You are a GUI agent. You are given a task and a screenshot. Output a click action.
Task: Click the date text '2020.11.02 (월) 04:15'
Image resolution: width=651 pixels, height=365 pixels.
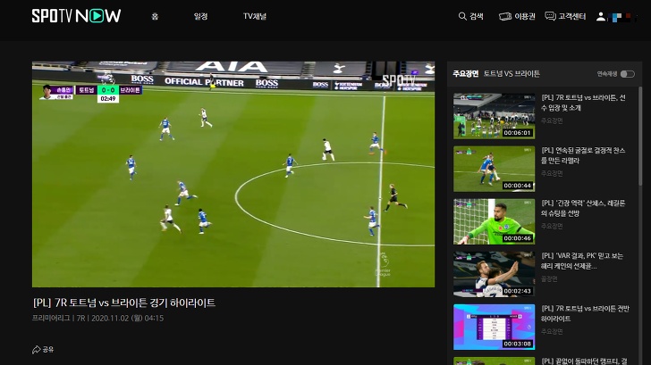point(127,319)
